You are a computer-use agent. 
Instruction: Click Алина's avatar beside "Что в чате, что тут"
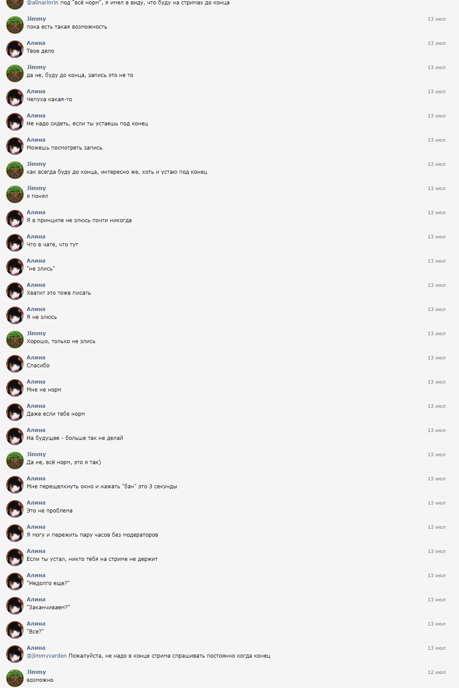pos(15,243)
